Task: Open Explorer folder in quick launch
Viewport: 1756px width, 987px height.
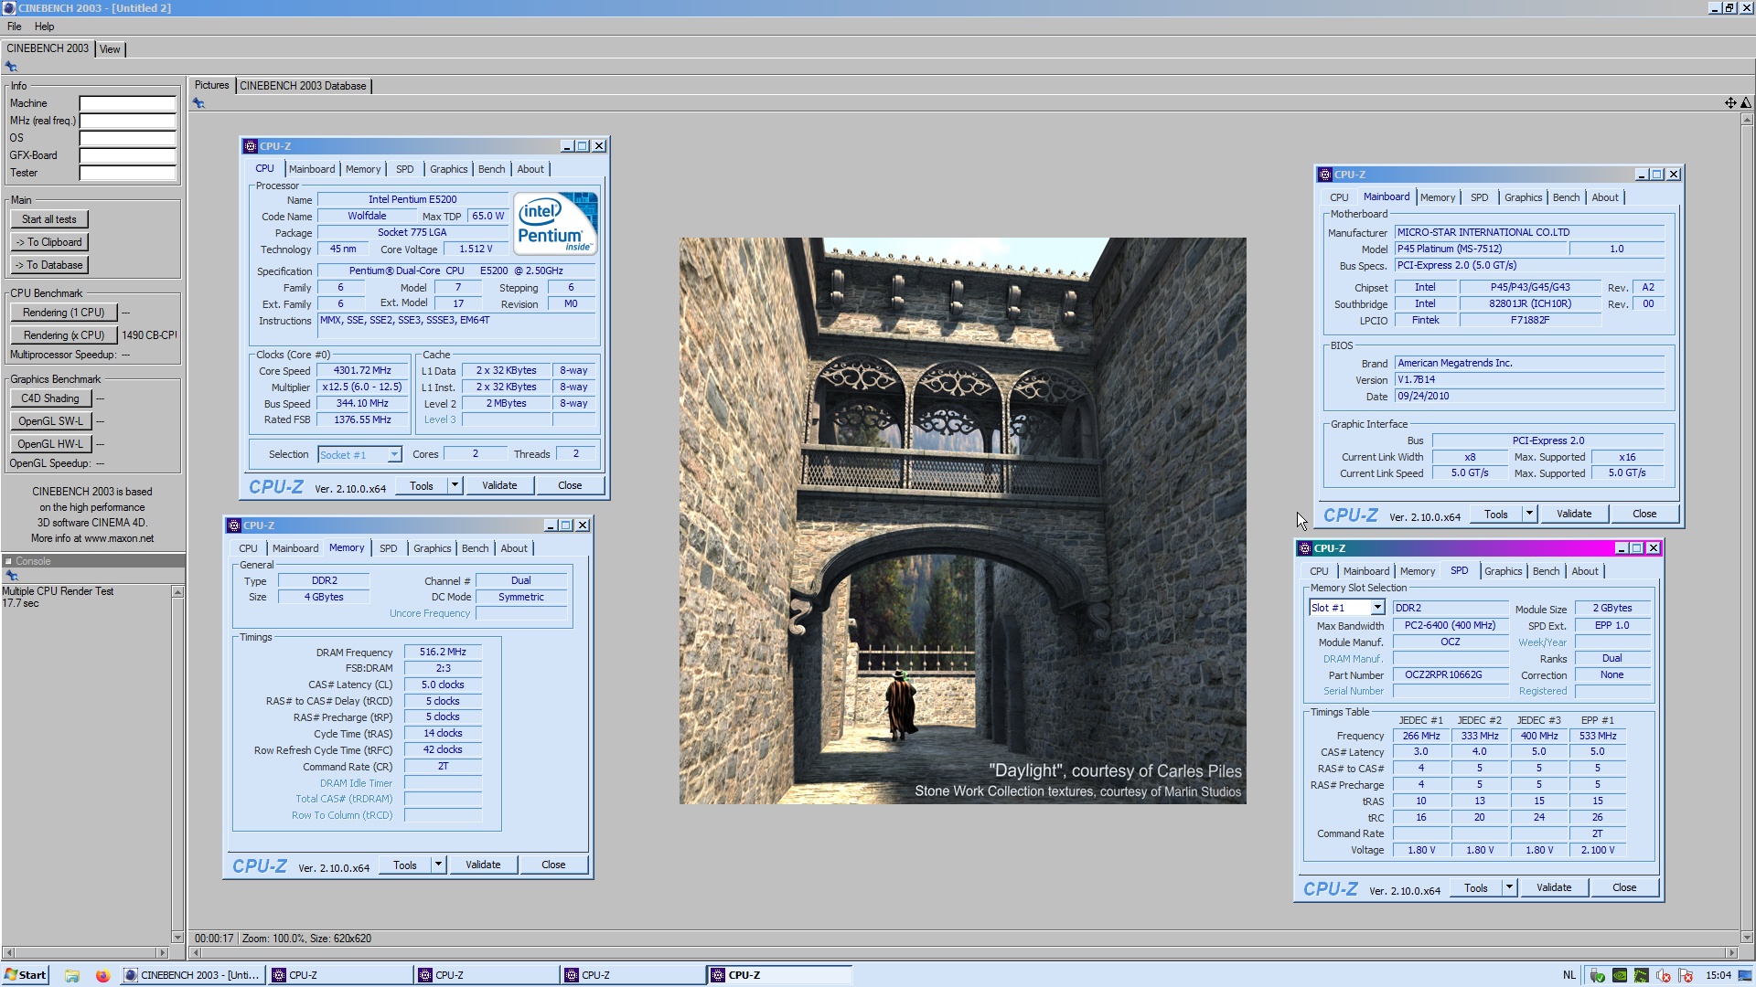Action: (x=72, y=975)
